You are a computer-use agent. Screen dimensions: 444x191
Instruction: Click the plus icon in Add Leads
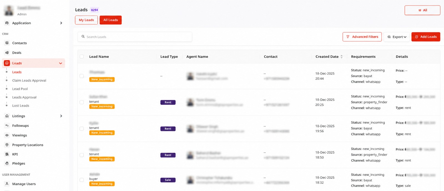417,37
